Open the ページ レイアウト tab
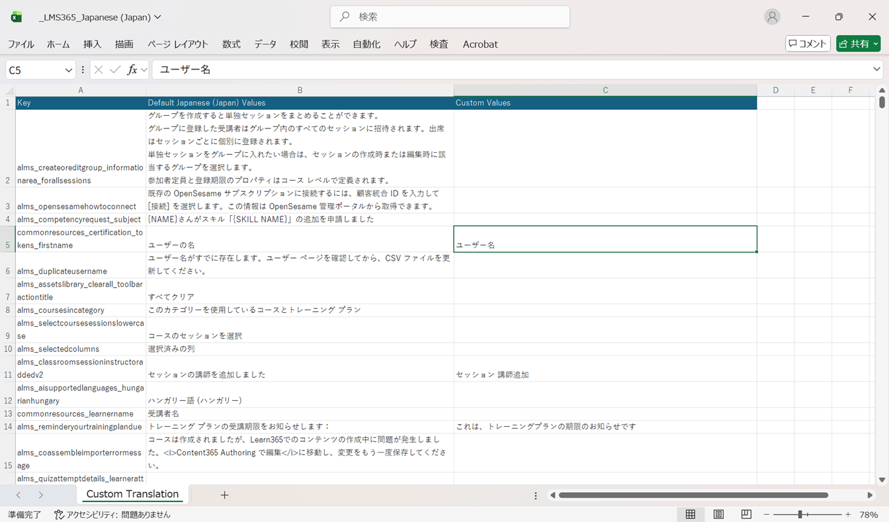The height and width of the screenshot is (522, 889). click(177, 44)
